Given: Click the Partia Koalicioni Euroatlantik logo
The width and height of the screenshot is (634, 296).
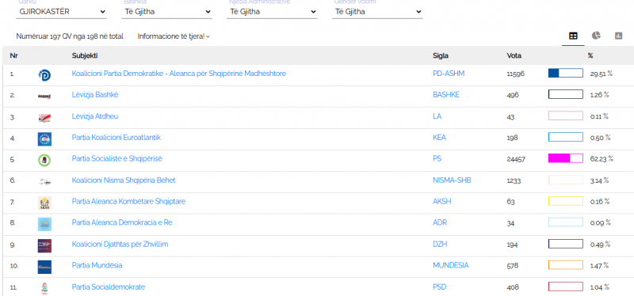Looking at the screenshot, I should coord(44,139).
